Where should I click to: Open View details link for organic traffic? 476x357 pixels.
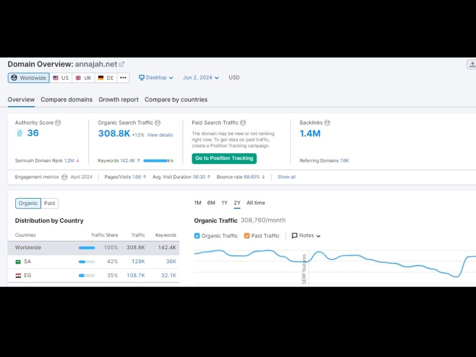(x=160, y=135)
